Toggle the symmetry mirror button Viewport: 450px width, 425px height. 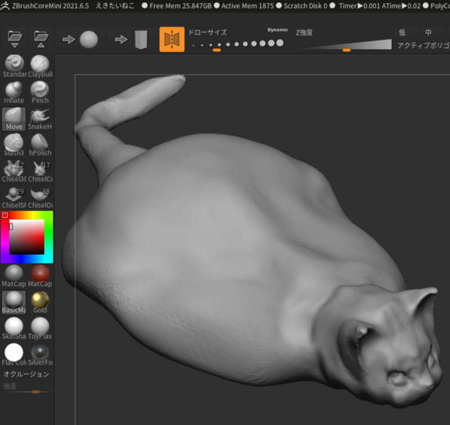[172, 39]
